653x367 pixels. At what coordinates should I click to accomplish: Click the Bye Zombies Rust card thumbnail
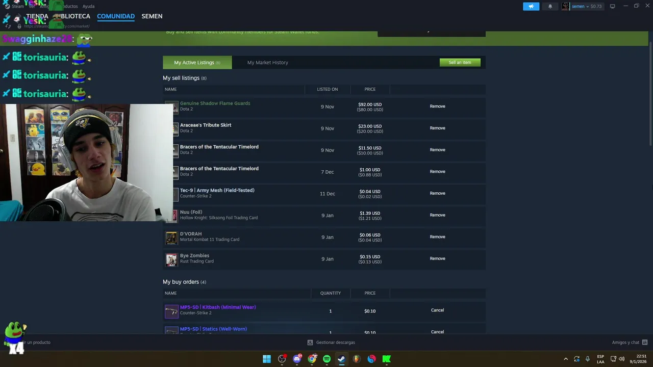point(171,259)
